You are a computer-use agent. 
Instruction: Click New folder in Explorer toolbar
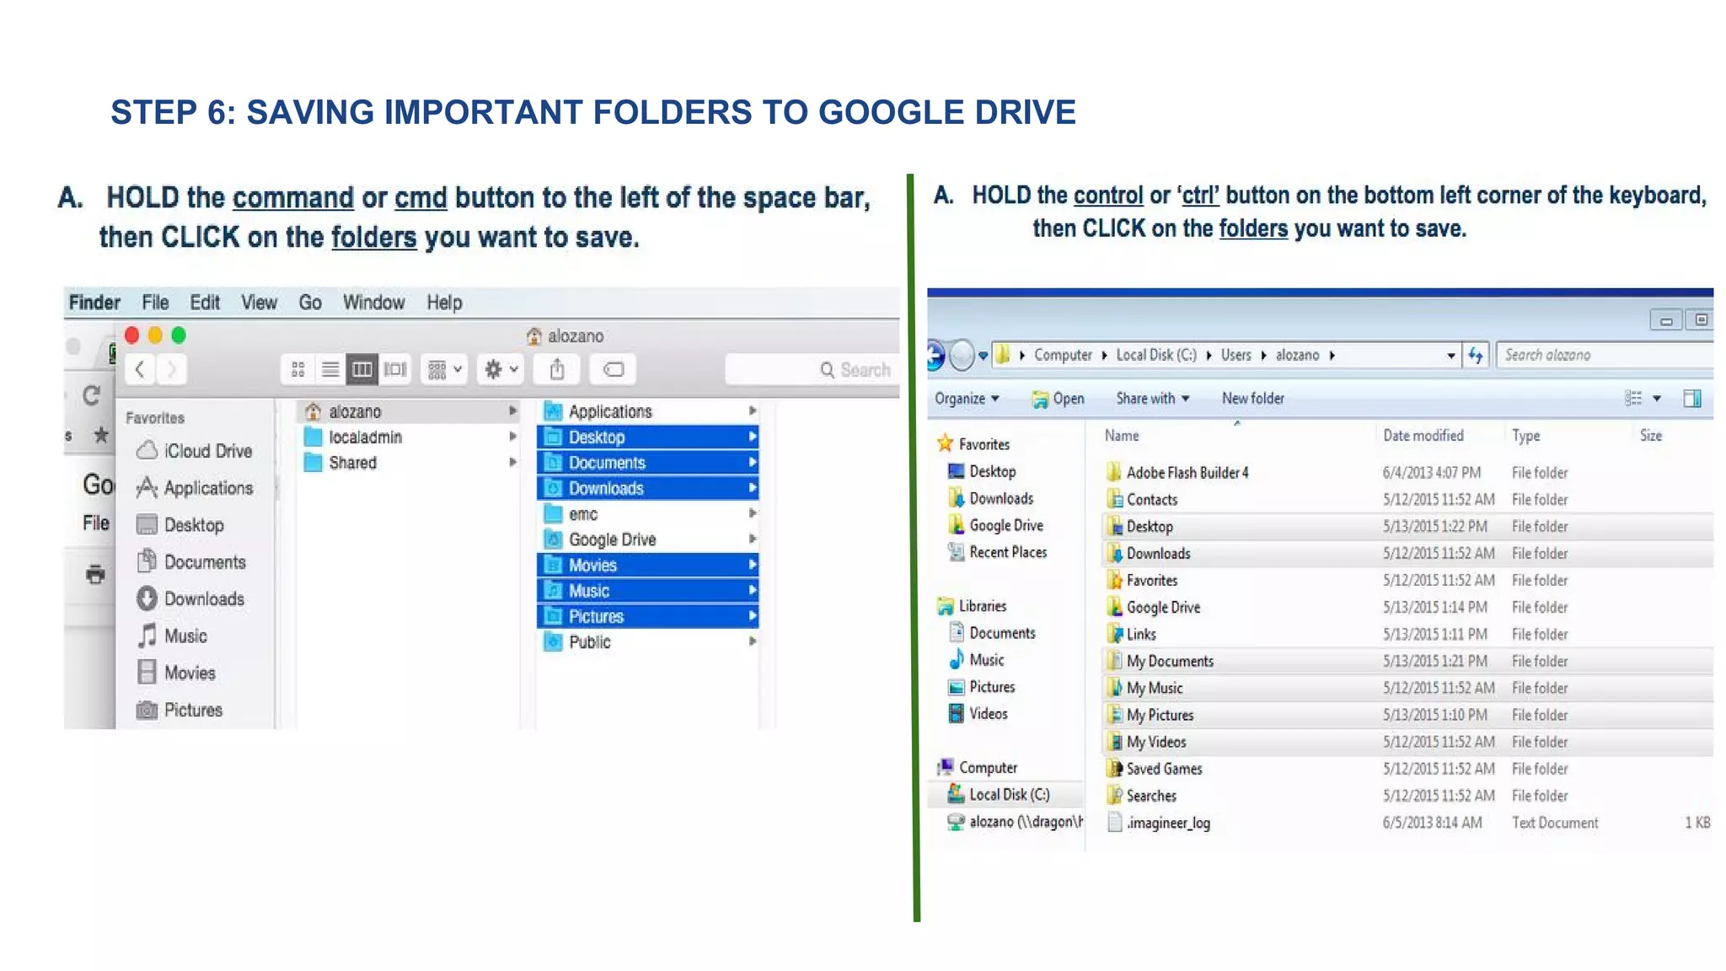[1253, 399]
